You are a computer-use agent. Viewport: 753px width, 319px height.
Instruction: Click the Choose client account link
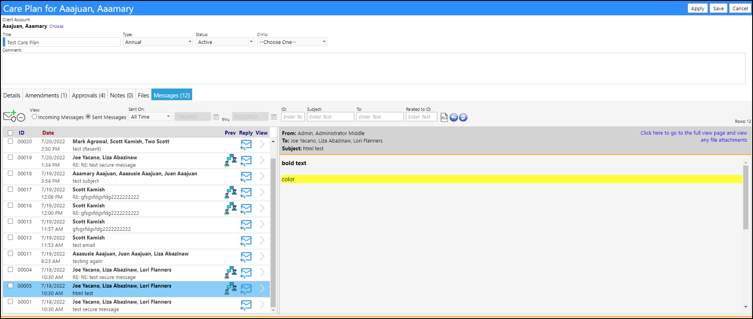coord(56,27)
